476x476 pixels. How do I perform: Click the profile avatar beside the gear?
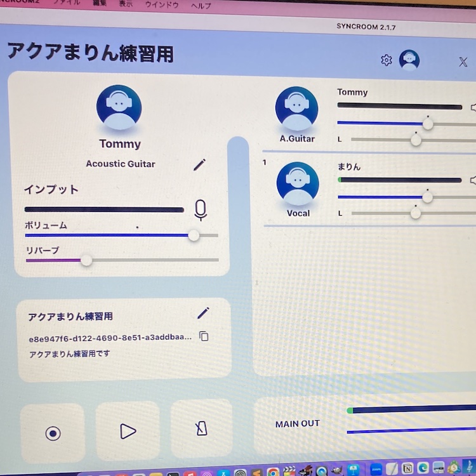coord(409,60)
